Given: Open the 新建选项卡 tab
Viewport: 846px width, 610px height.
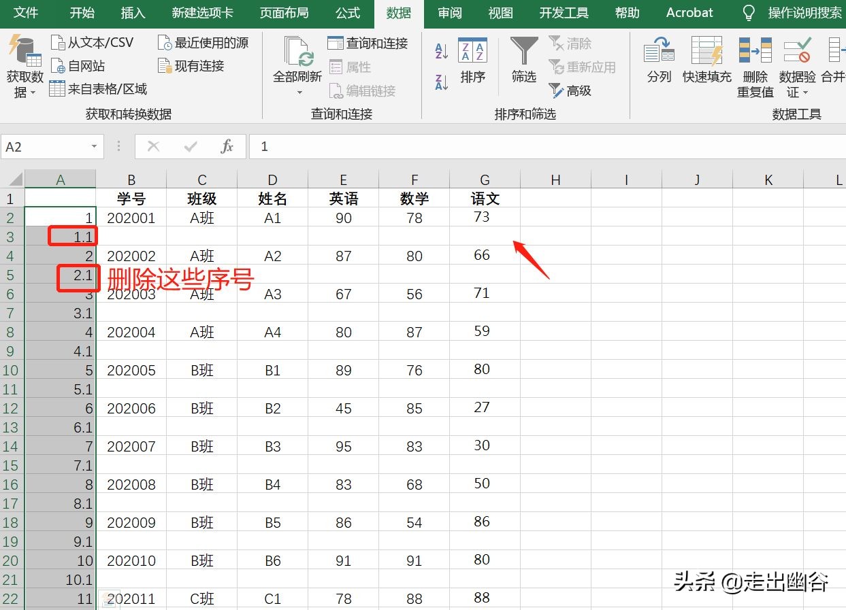Looking at the screenshot, I should pyautogui.click(x=202, y=13).
